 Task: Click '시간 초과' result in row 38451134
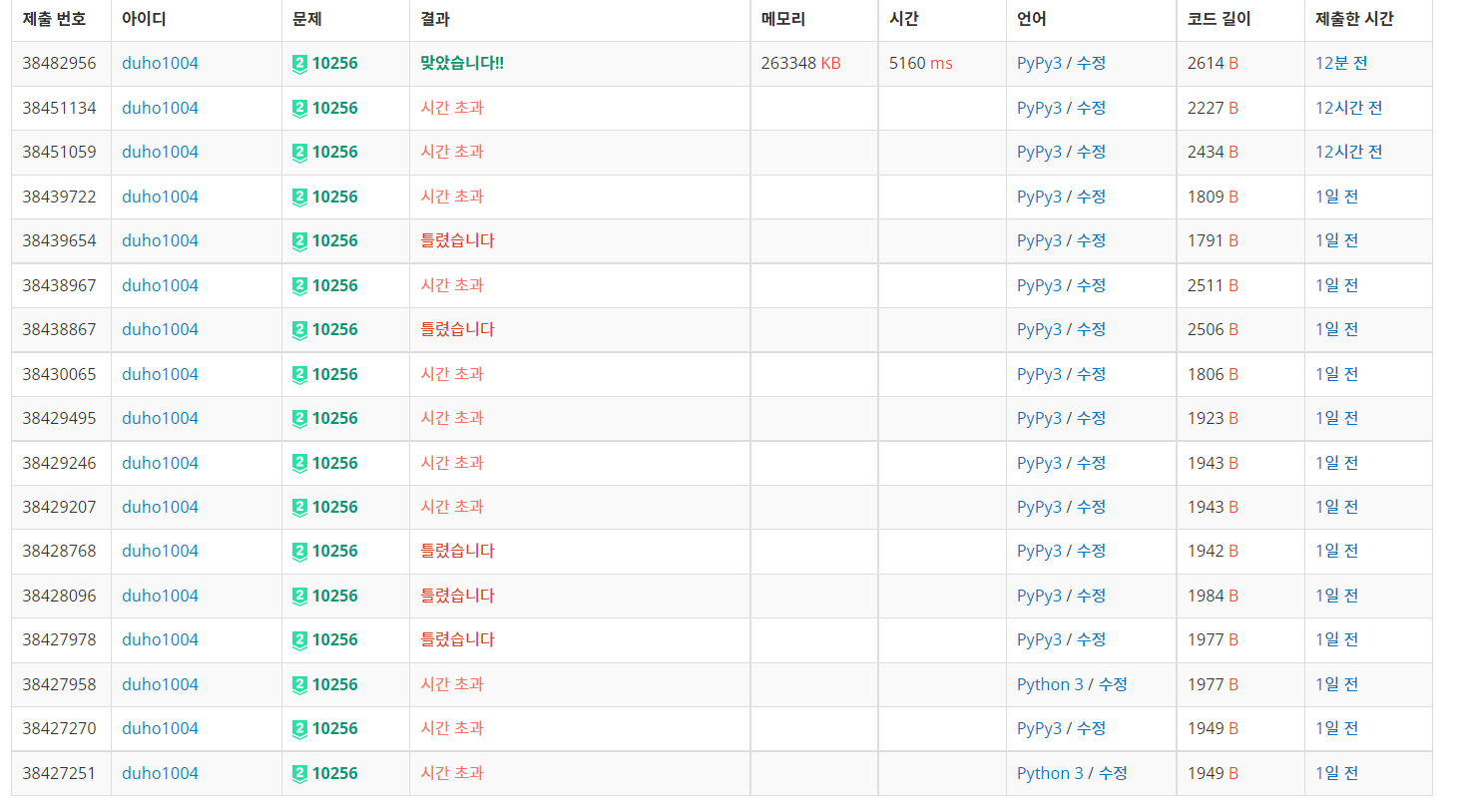click(x=452, y=108)
